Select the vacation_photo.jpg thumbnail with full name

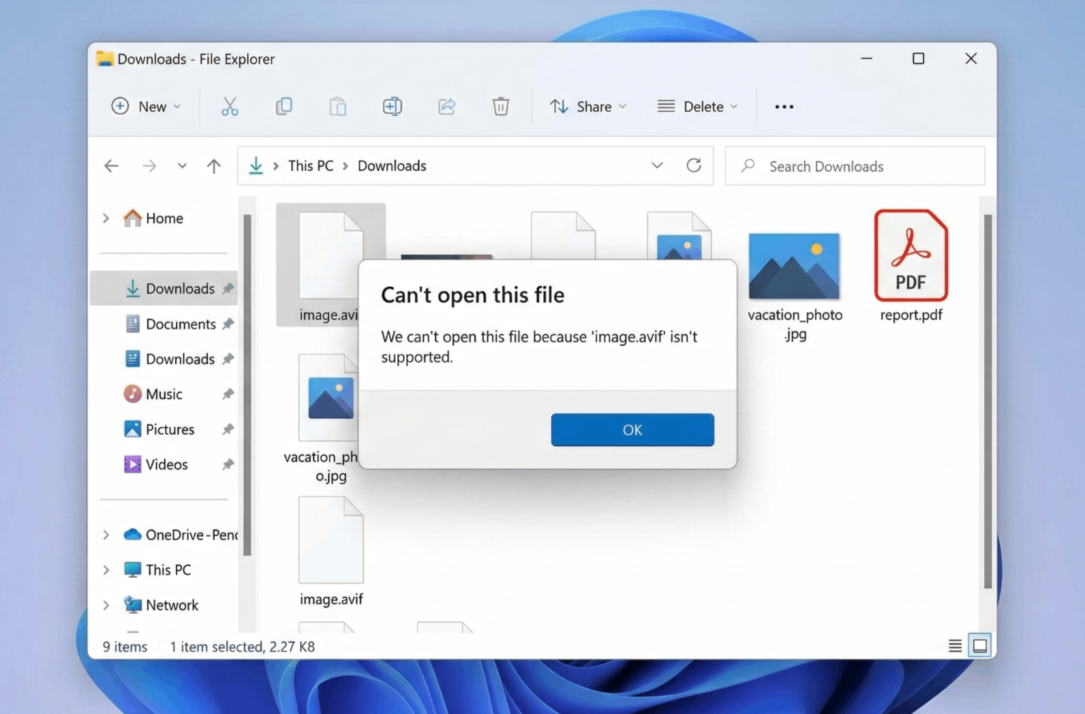pyautogui.click(x=795, y=286)
